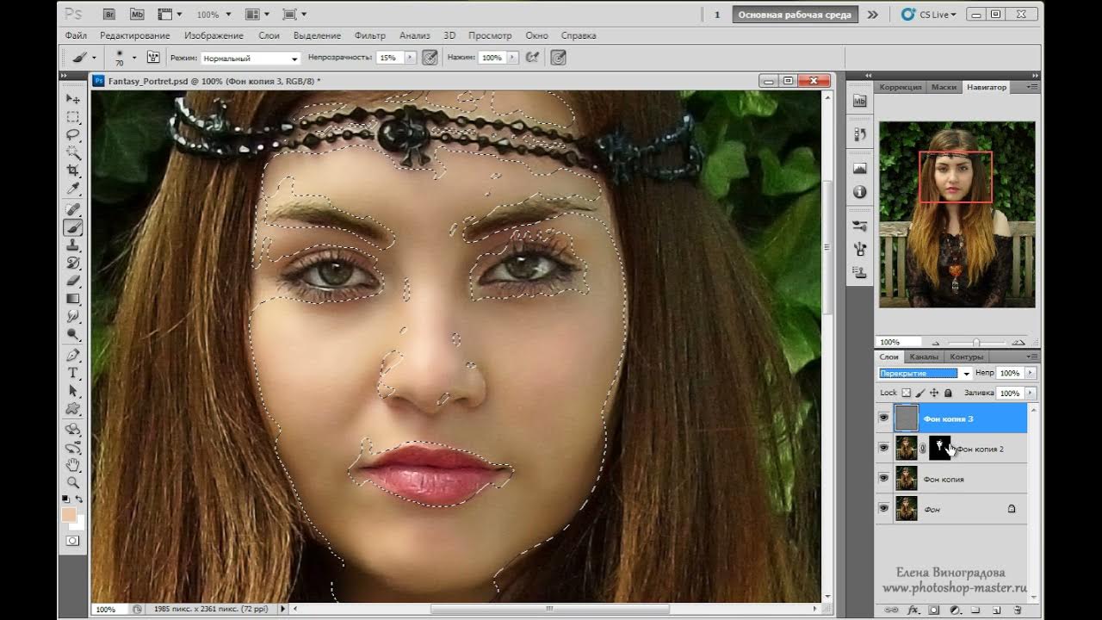Select the Eyedropper tool

(x=73, y=189)
